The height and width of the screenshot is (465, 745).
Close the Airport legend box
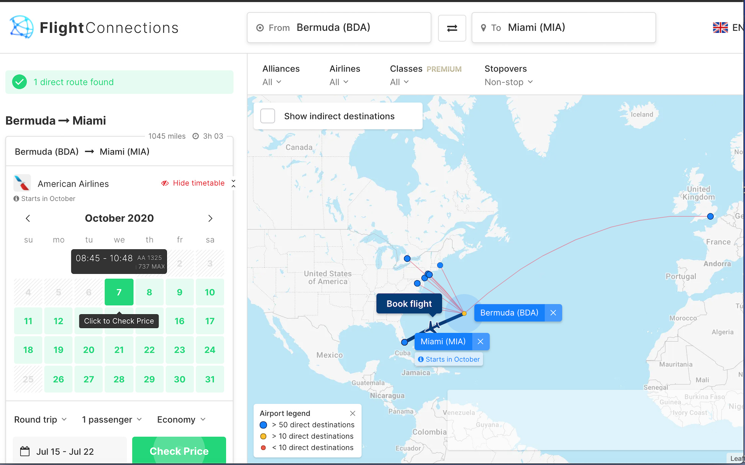(353, 413)
